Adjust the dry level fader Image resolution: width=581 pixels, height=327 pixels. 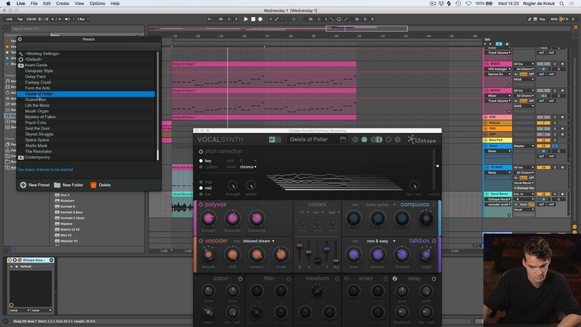click(x=336, y=261)
